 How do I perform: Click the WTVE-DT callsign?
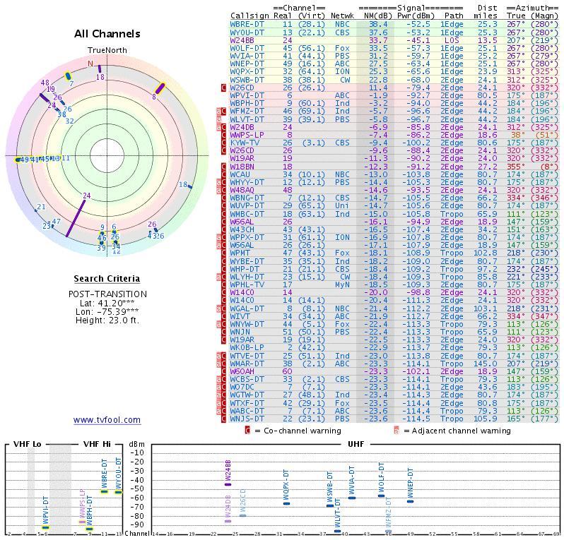247,356
